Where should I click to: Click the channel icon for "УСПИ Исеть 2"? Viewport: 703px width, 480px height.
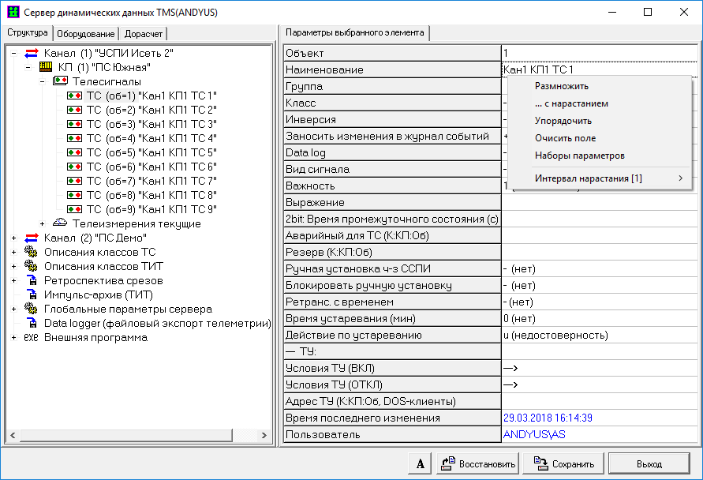click(32, 53)
